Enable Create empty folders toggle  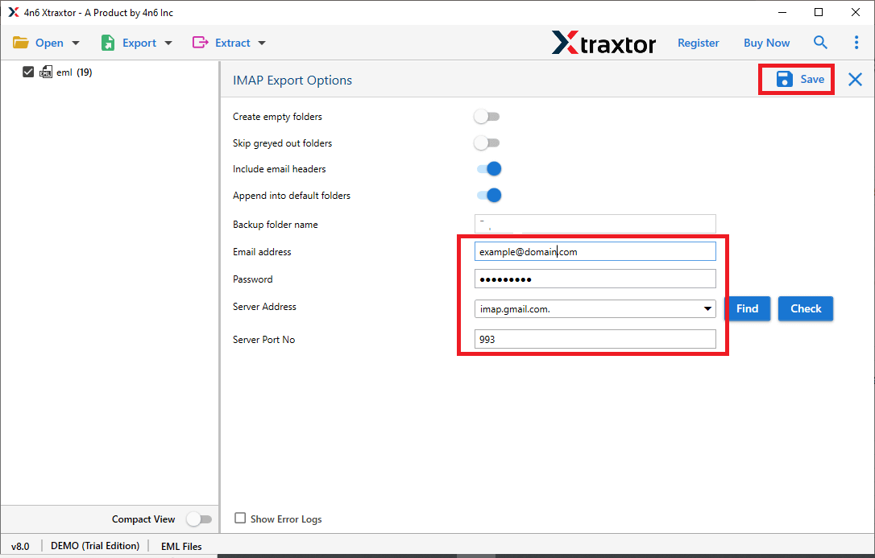coord(487,117)
